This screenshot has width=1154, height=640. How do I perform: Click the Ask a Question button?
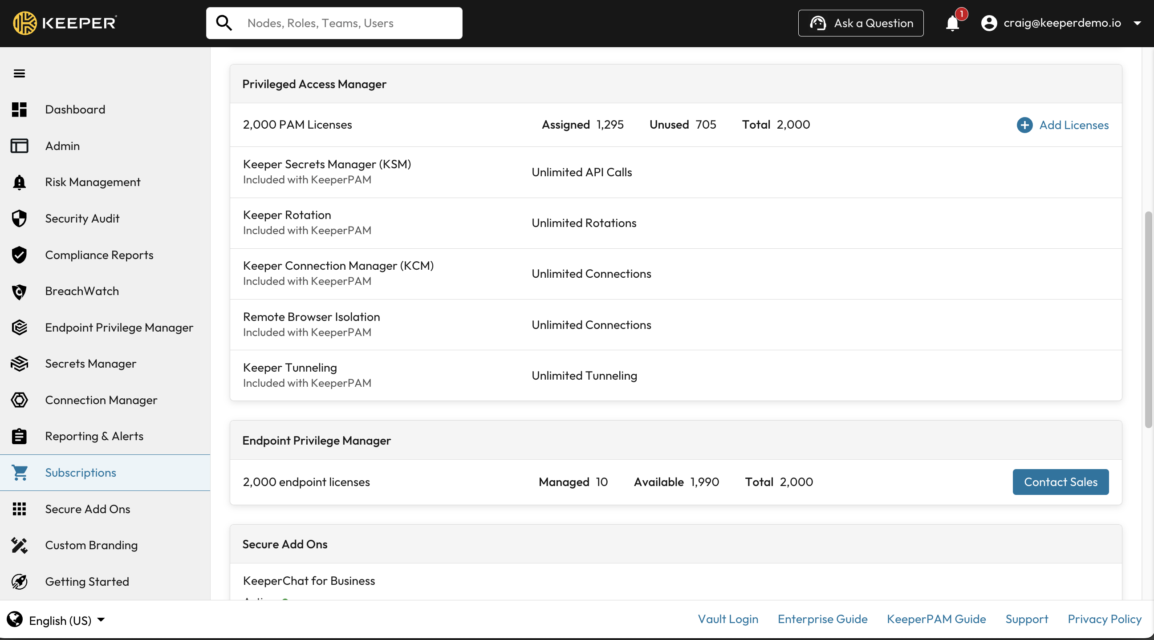click(861, 23)
